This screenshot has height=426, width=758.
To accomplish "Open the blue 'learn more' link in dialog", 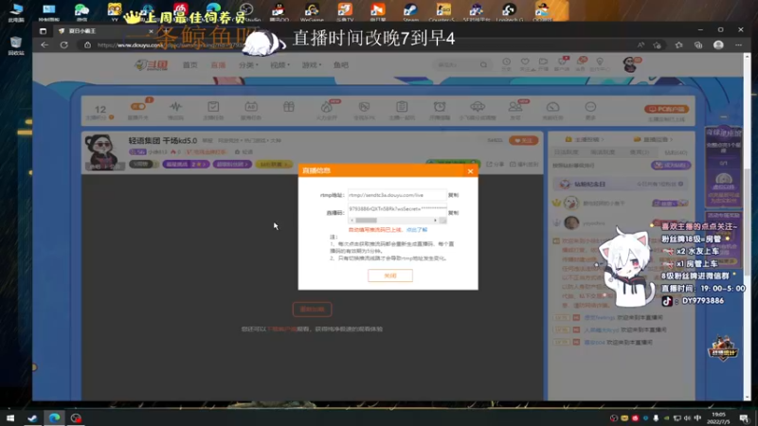I will coord(417,230).
